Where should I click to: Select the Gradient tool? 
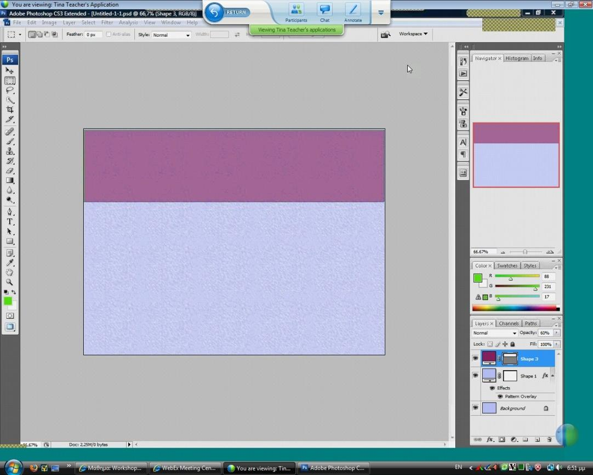[x=9, y=180]
